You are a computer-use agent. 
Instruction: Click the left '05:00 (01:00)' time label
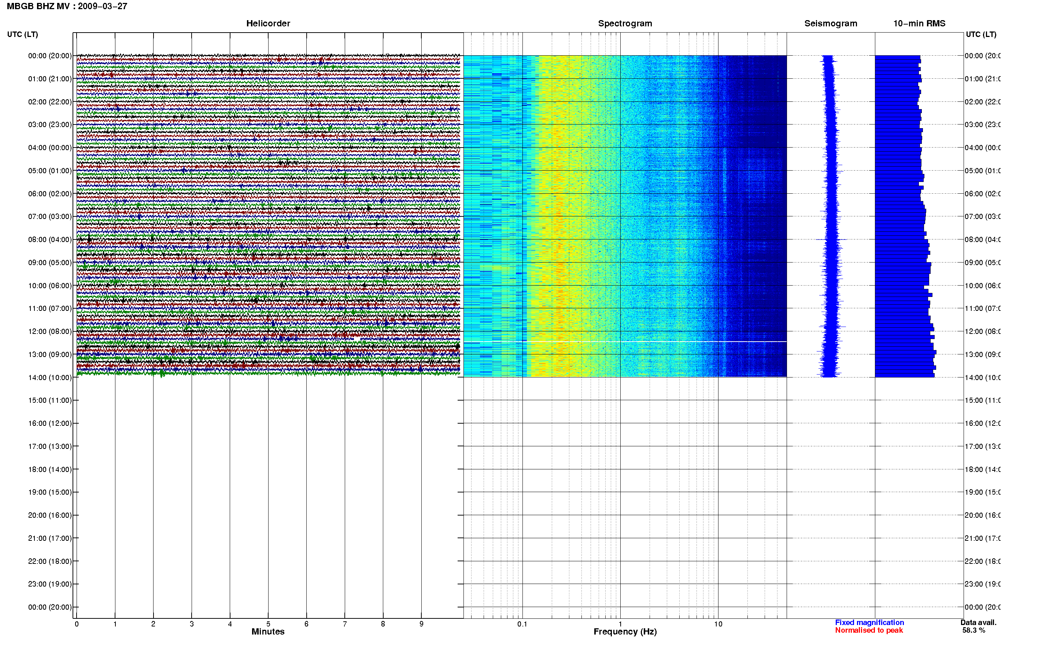coord(50,171)
